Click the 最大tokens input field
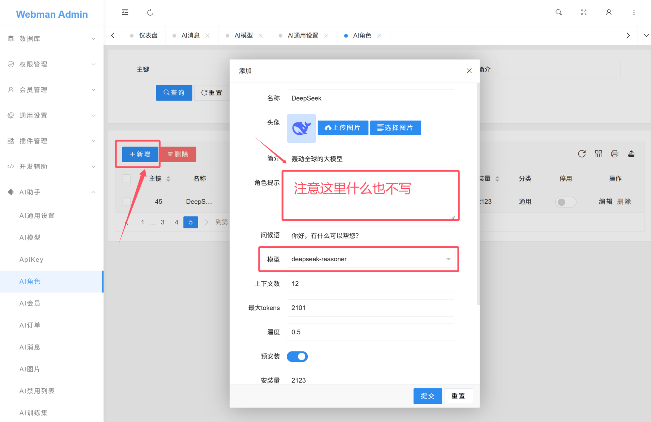This screenshot has height=422, width=651. [x=371, y=308]
